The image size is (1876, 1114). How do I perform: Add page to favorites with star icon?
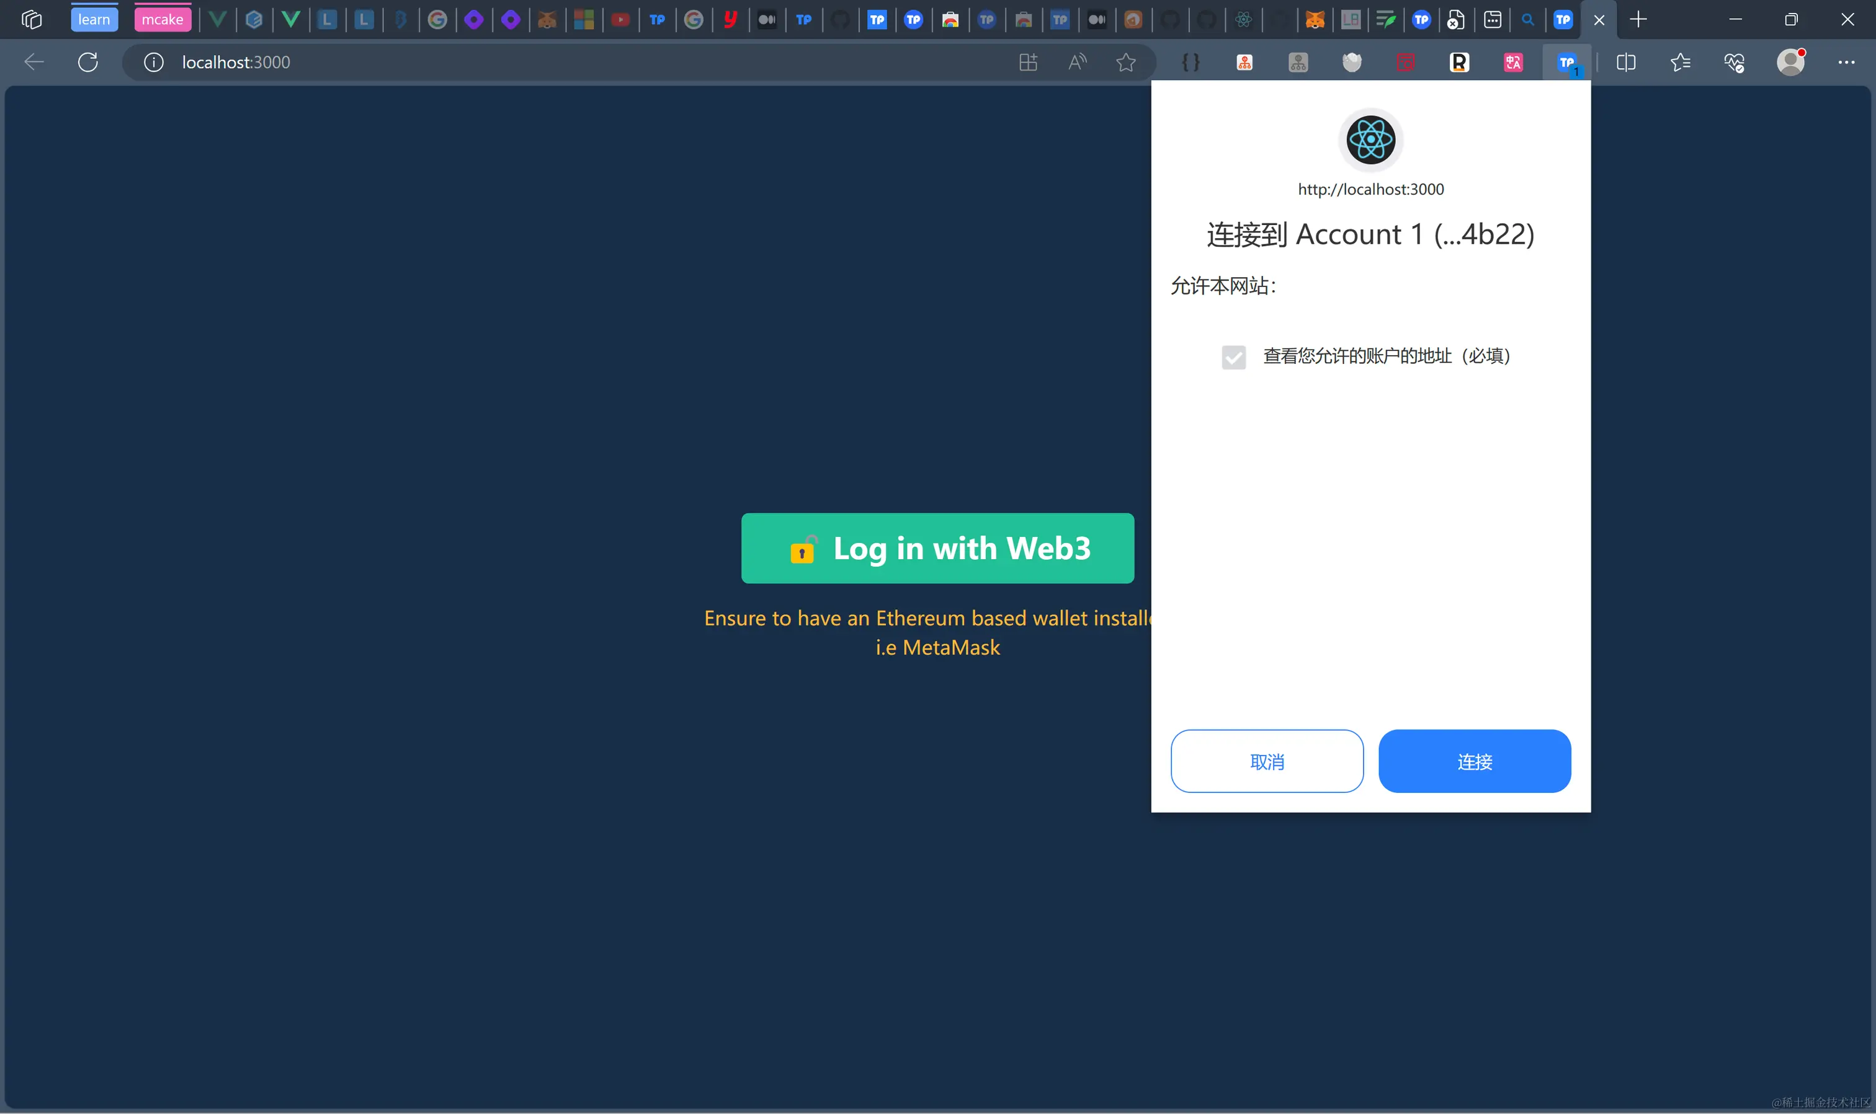(x=1125, y=63)
